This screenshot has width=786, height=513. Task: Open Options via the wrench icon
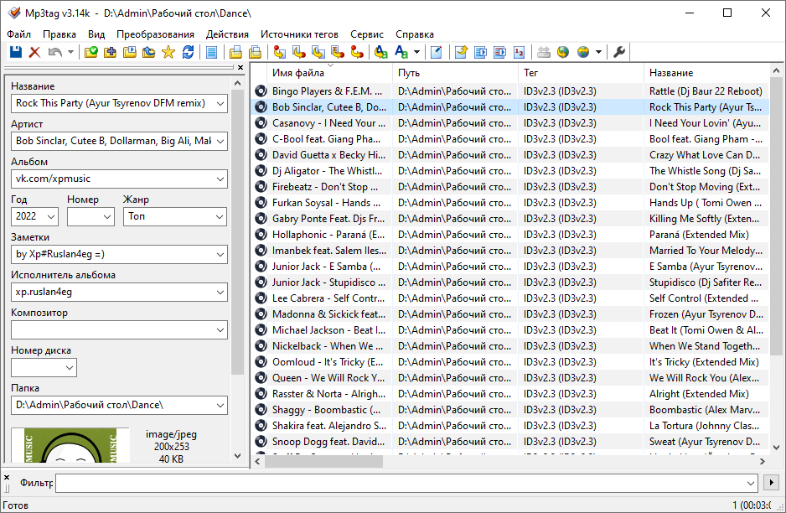click(x=618, y=52)
